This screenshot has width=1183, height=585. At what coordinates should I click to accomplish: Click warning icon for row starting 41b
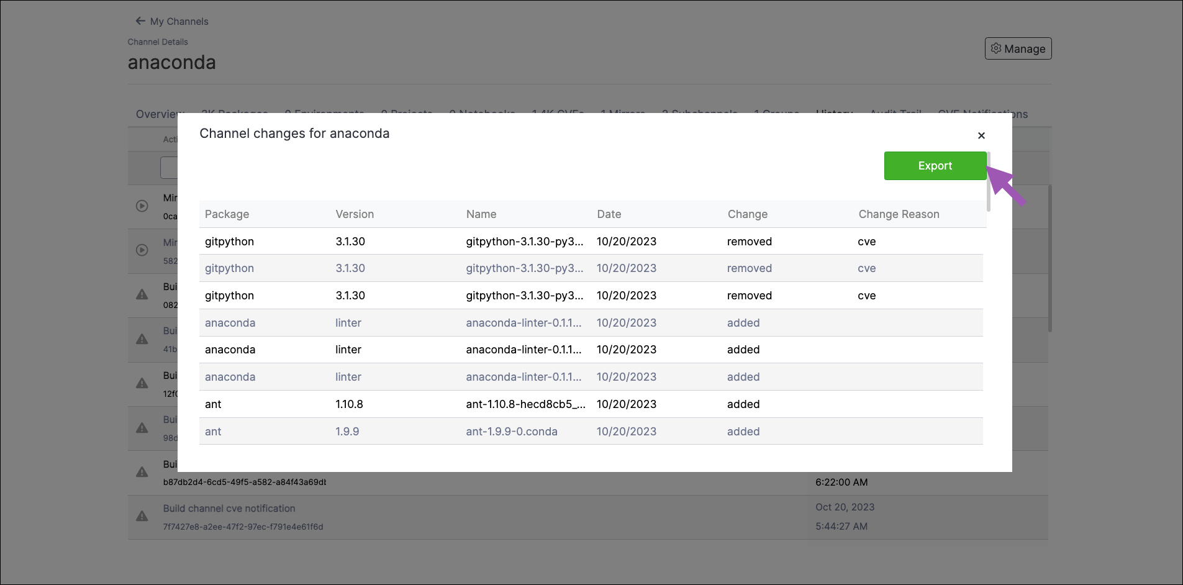click(142, 339)
